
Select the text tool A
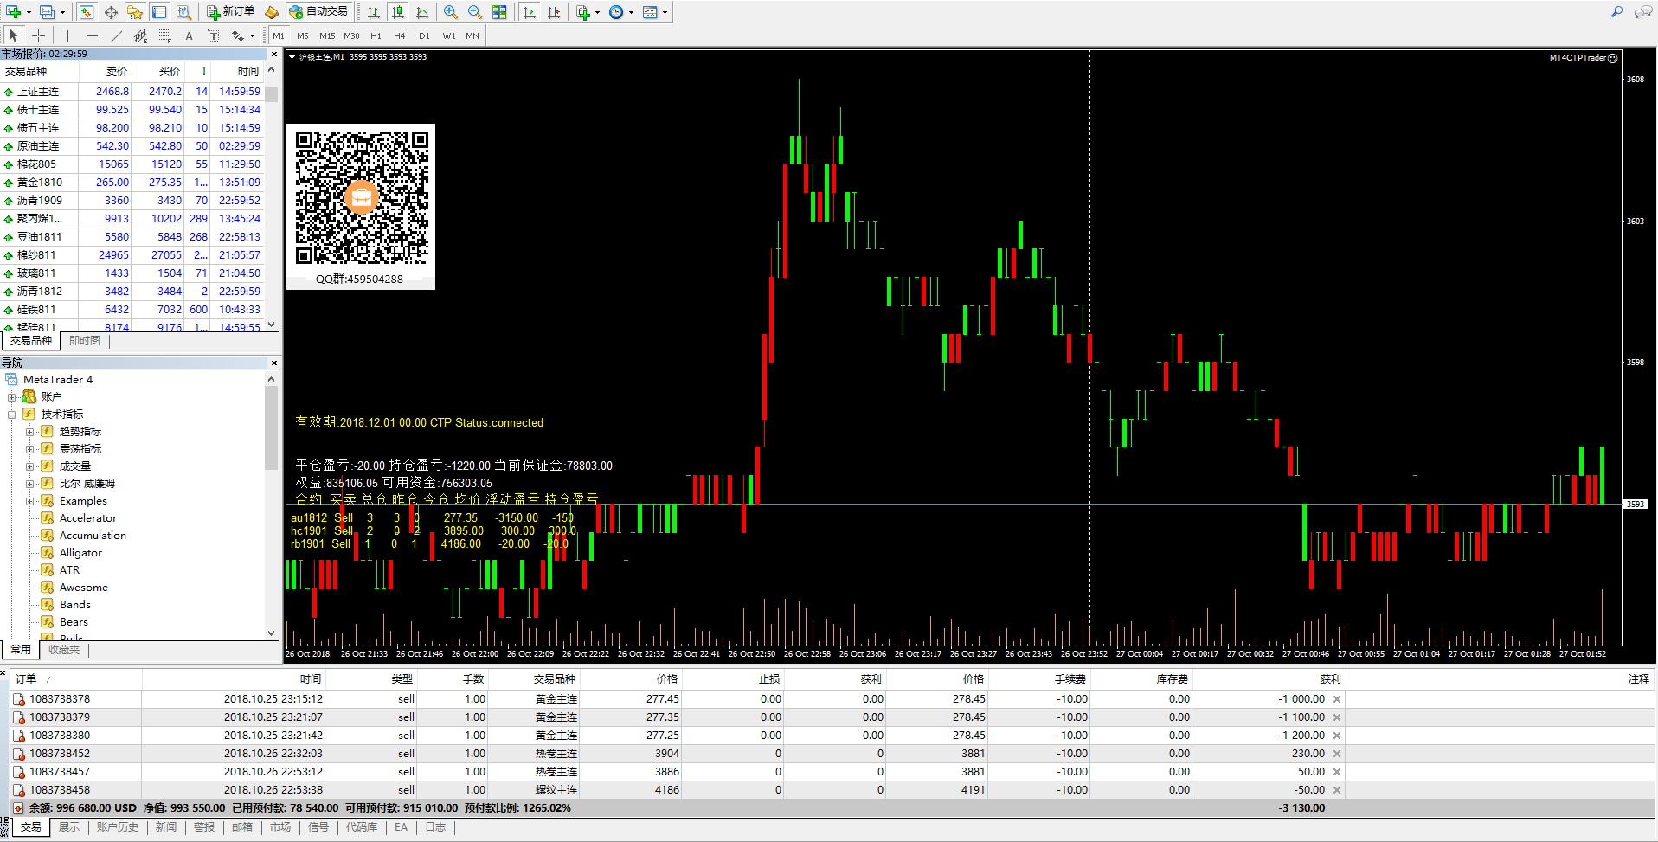point(189,35)
